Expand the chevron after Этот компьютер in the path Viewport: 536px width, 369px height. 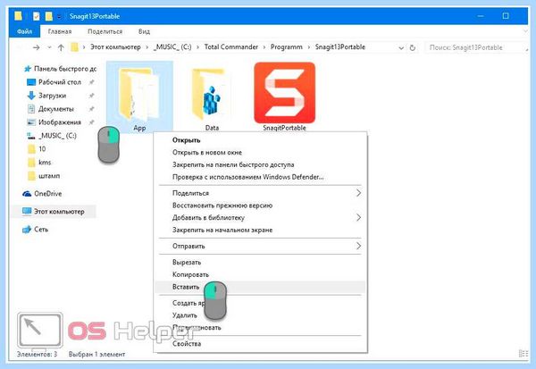(x=147, y=47)
